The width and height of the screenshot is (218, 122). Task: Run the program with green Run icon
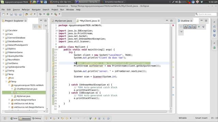pos(48,14)
